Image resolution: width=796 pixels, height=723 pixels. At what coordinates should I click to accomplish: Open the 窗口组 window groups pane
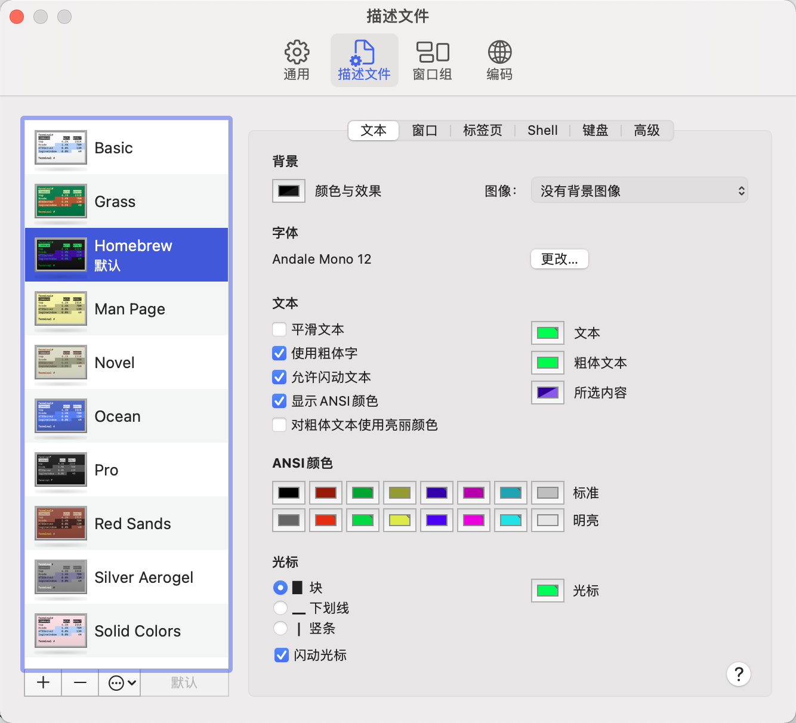point(433,60)
